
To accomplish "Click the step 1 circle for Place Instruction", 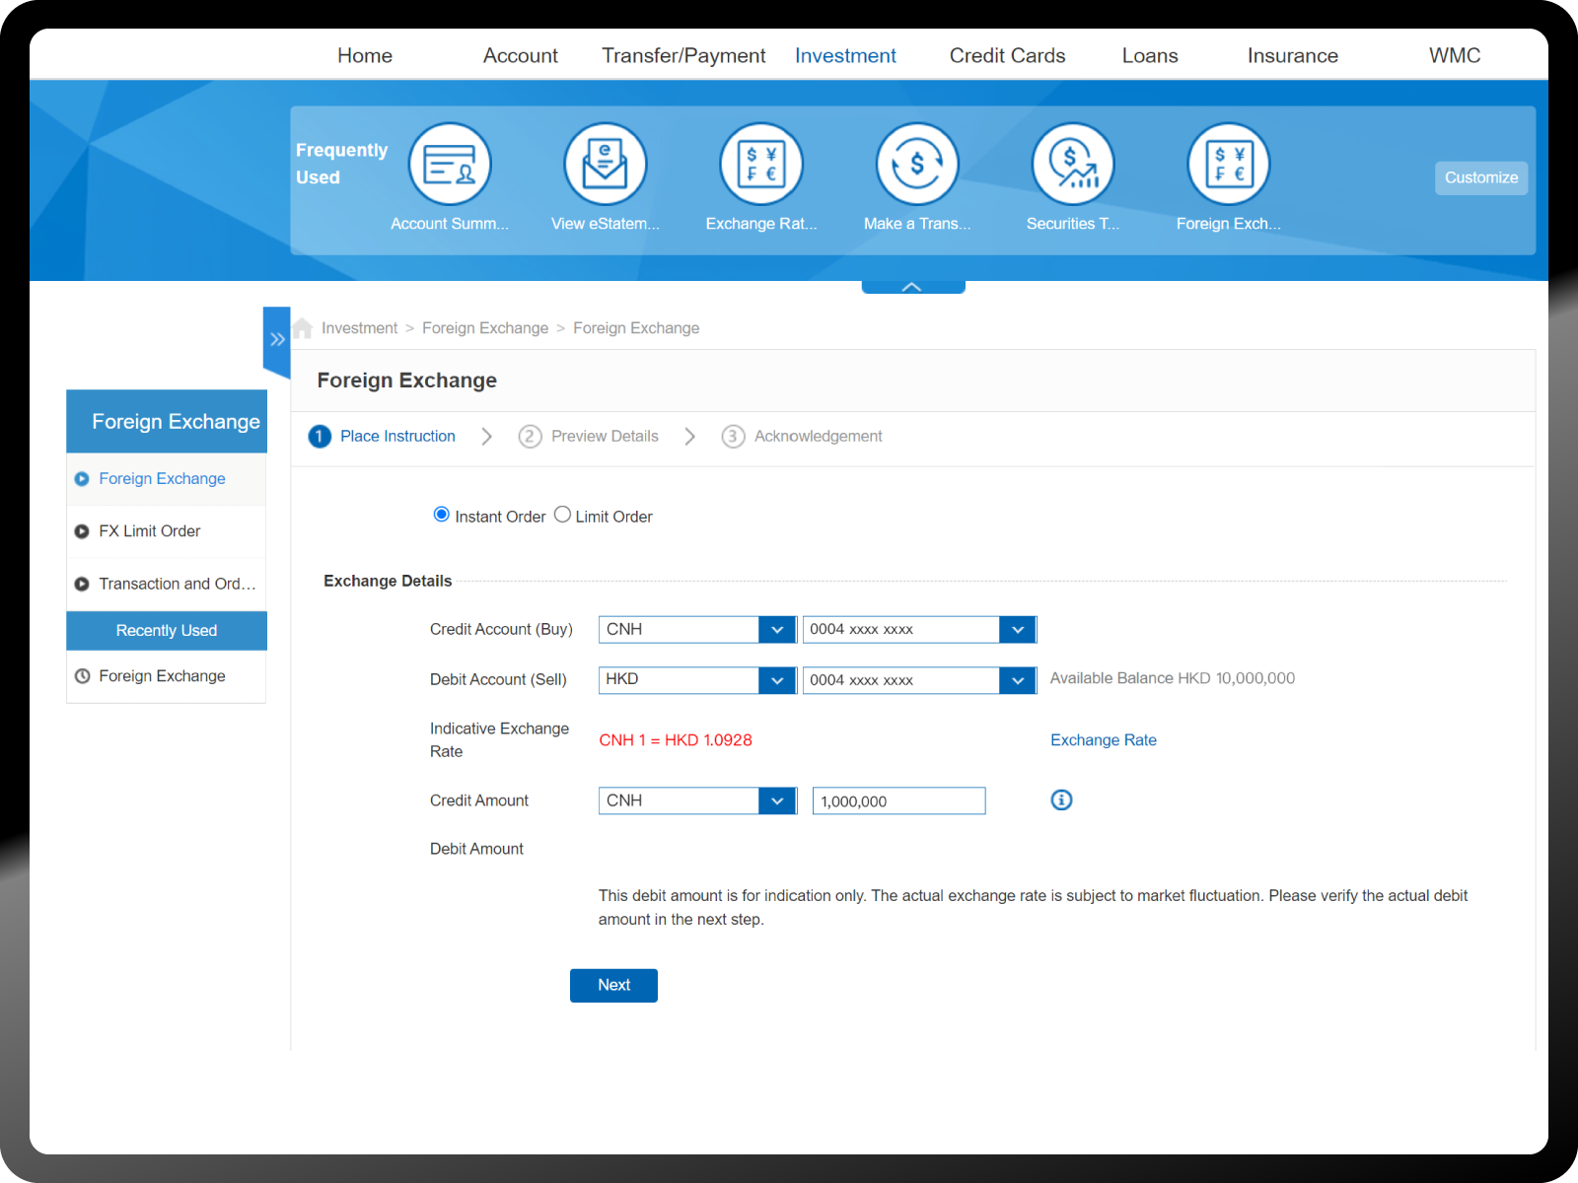I will coord(320,436).
